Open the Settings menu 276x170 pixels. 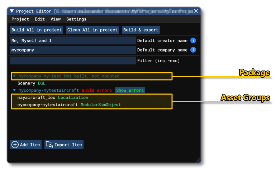76,19
